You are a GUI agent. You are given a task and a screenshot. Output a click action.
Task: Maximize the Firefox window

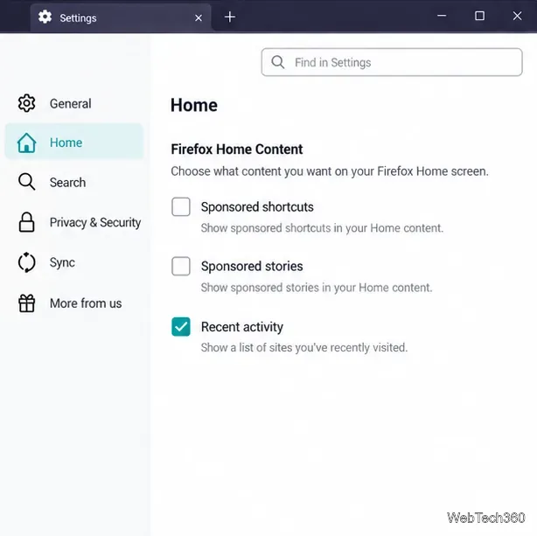point(479,16)
